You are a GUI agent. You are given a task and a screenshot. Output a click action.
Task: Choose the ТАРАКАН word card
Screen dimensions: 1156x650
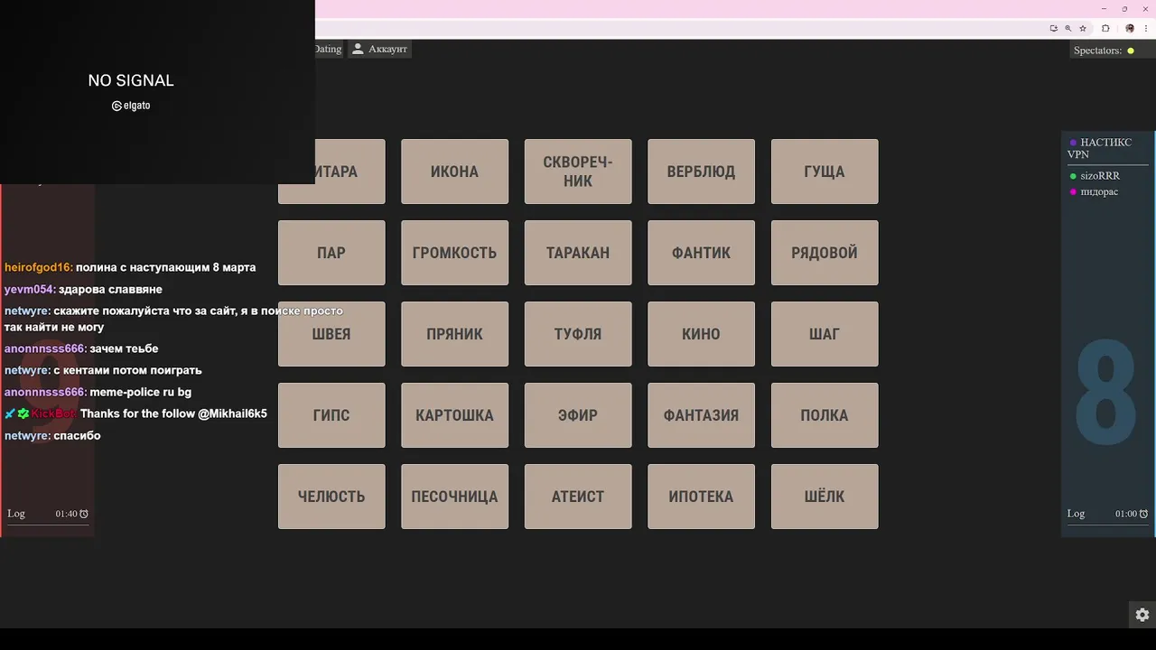tap(578, 253)
